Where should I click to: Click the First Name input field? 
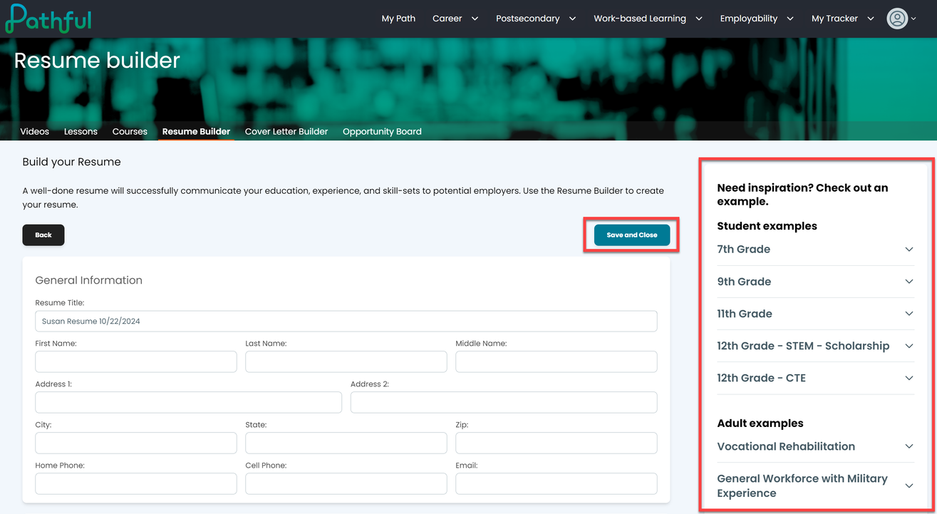point(136,361)
